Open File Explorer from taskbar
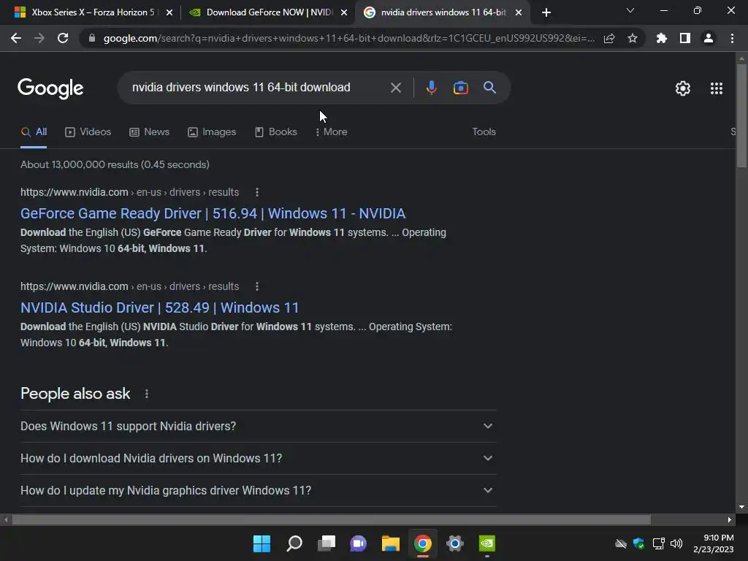 (391, 543)
